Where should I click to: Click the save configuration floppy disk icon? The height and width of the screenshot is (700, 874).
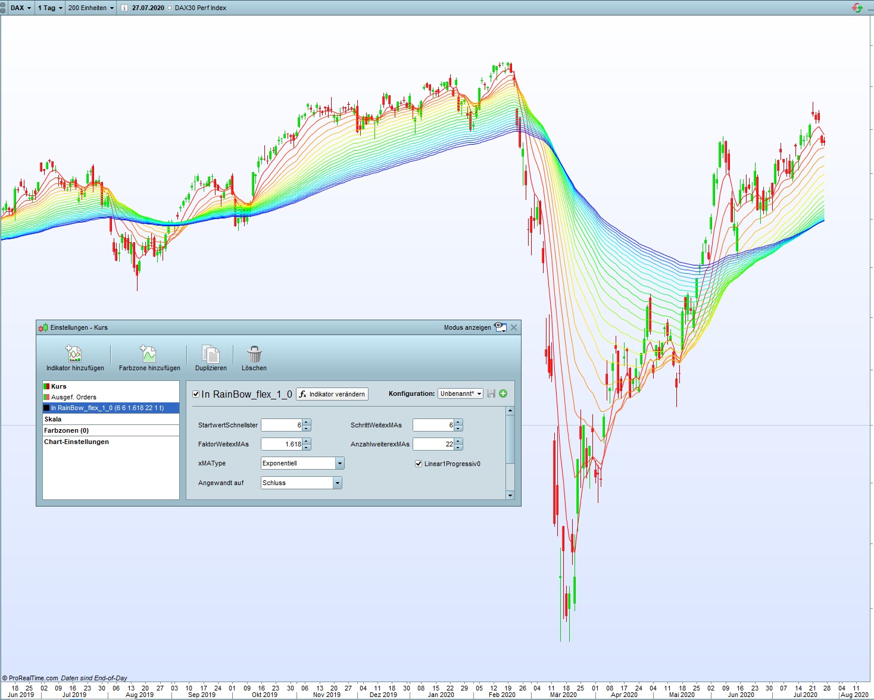[491, 393]
